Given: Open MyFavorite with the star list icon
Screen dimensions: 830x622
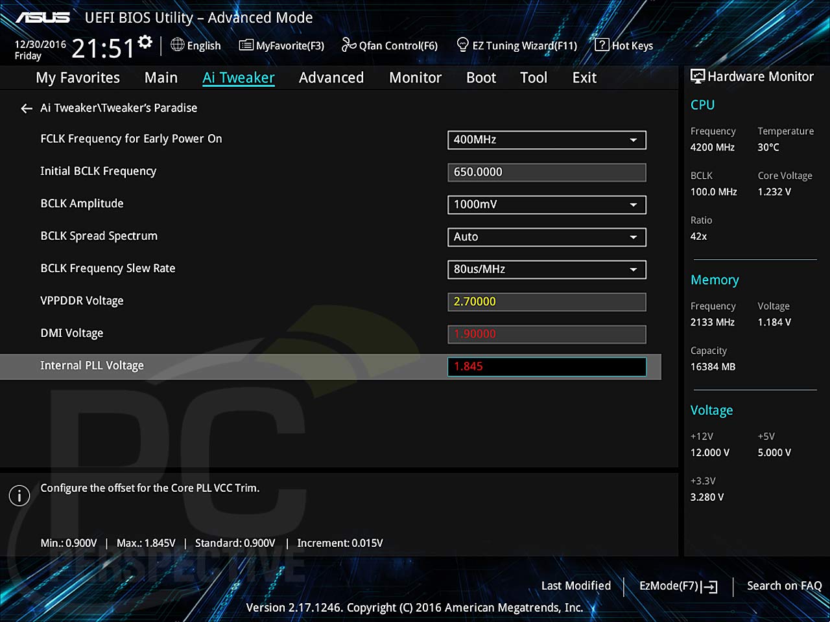Looking at the screenshot, I should click(x=281, y=45).
